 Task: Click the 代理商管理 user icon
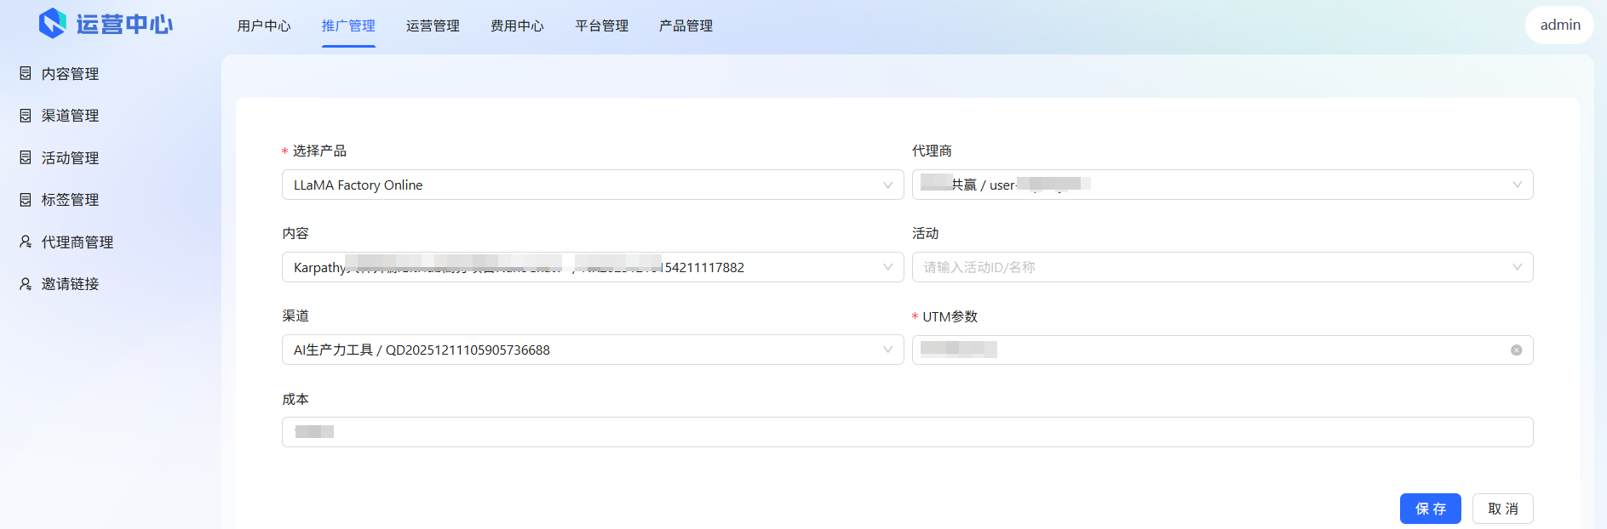(26, 242)
